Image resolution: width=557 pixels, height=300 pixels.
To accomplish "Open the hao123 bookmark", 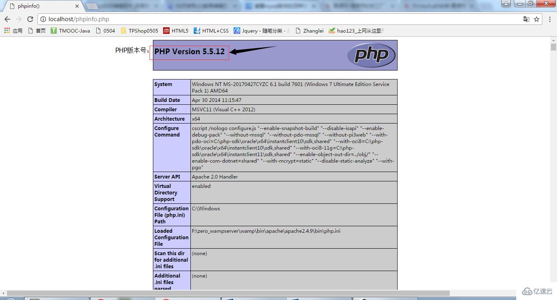I will click(356, 31).
